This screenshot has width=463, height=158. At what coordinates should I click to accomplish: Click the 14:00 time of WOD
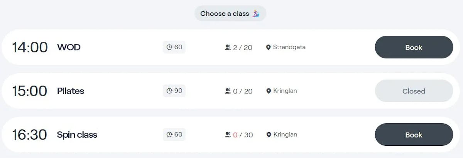[x=30, y=47]
